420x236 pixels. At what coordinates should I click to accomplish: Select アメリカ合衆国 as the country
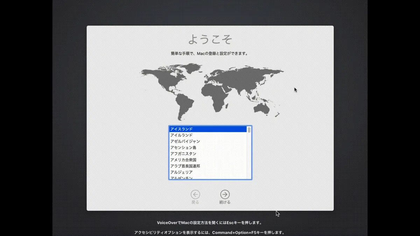tap(208, 160)
